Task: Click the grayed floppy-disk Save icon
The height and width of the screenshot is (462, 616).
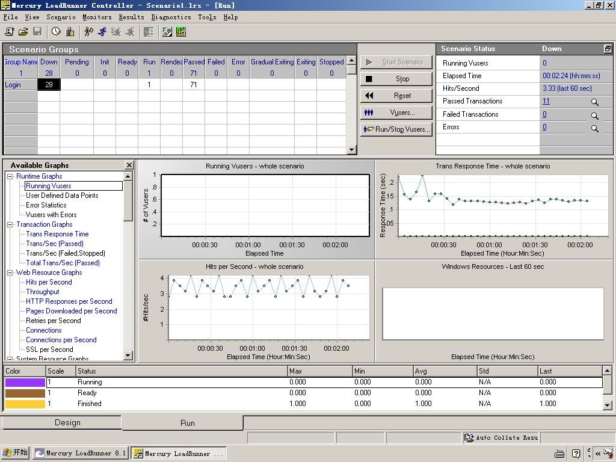Action: [37, 32]
